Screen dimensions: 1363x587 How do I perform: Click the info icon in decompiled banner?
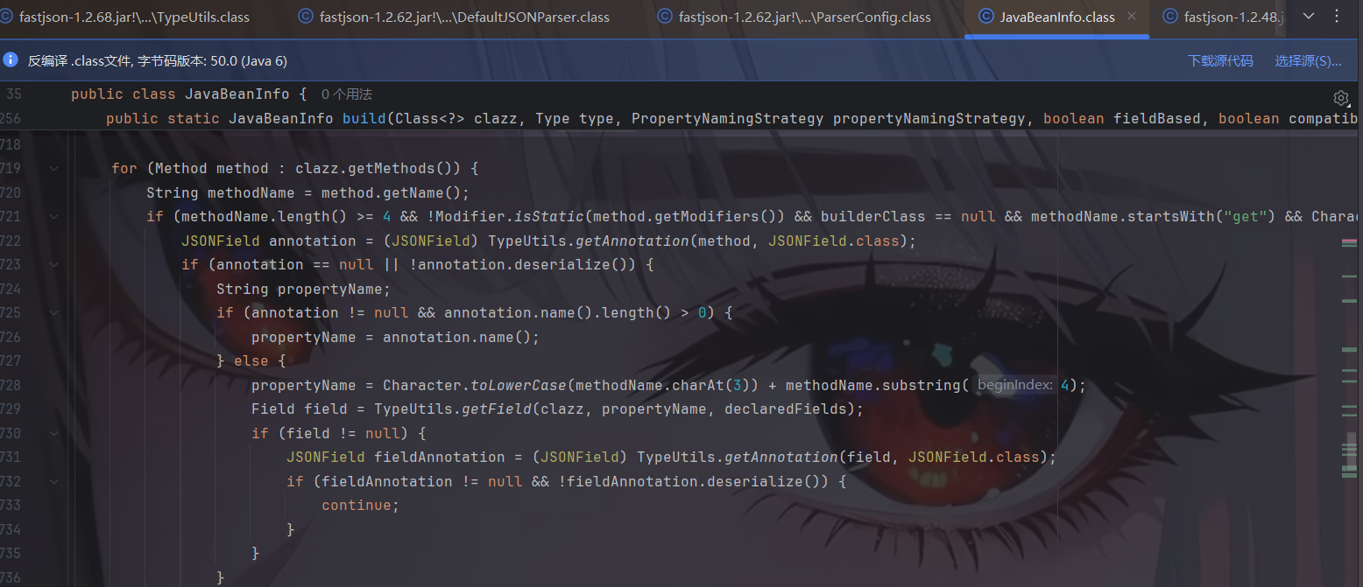(x=11, y=60)
